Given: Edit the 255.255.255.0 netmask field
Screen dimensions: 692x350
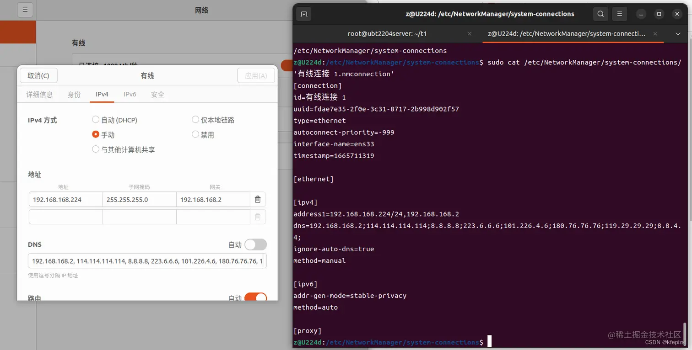Looking at the screenshot, I should (140, 200).
